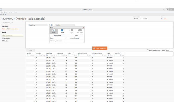Click Inventory value 75 in first row
This screenshot has width=174, height=102.
coord(66,58)
